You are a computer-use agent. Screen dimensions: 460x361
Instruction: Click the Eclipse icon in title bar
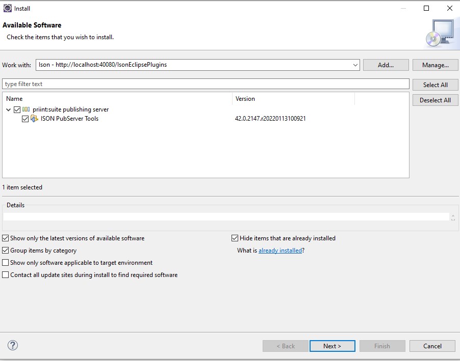click(x=8, y=8)
